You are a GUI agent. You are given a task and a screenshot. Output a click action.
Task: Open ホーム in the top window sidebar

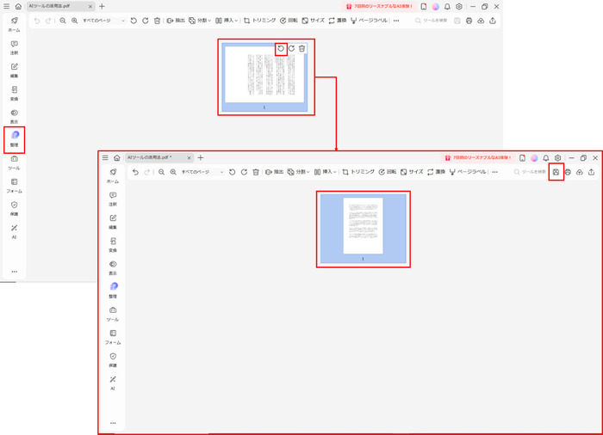click(x=15, y=24)
